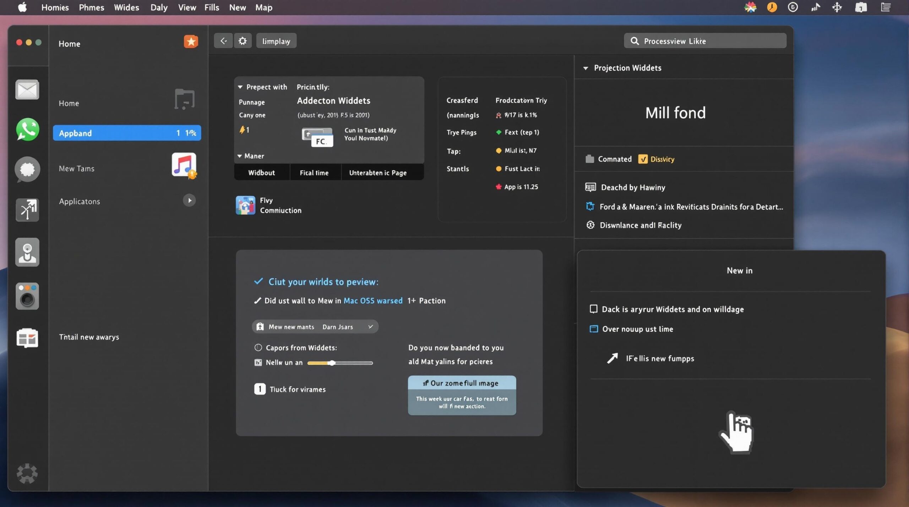Open Tntail new awarys in sidebar

pos(89,337)
